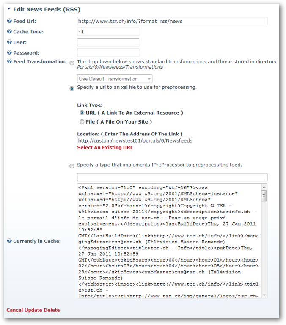Click the Location address input field
The image size is (286, 325).
[135, 140]
